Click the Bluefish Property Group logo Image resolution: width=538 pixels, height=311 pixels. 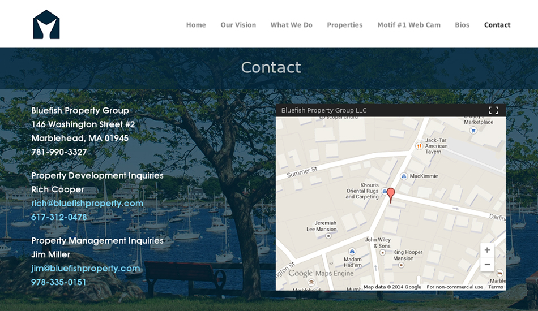coord(46,24)
